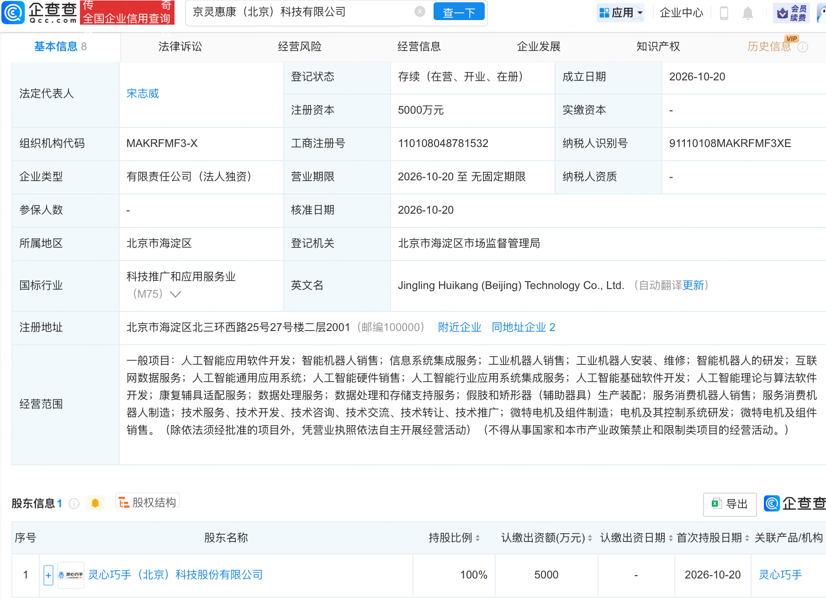Open the notification bell in the header
Screen dimensions: 826x599
click(x=748, y=13)
